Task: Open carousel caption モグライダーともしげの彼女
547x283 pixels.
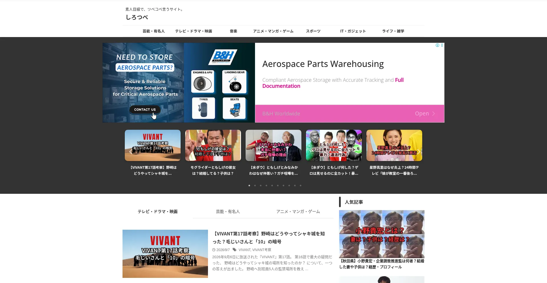Action: [x=213, y=170]
